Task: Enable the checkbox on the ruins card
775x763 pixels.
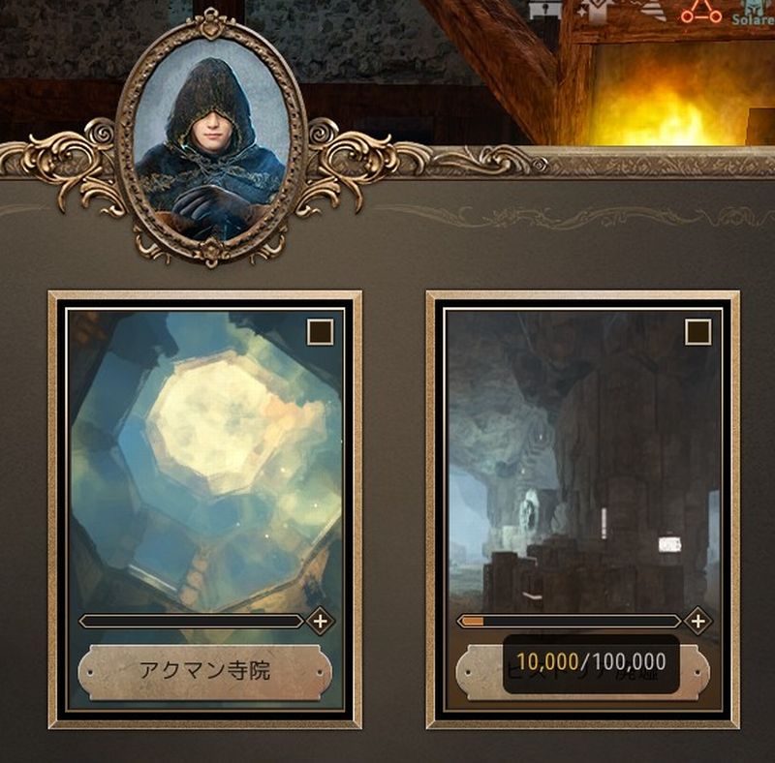Action: [x=697, y=331]
